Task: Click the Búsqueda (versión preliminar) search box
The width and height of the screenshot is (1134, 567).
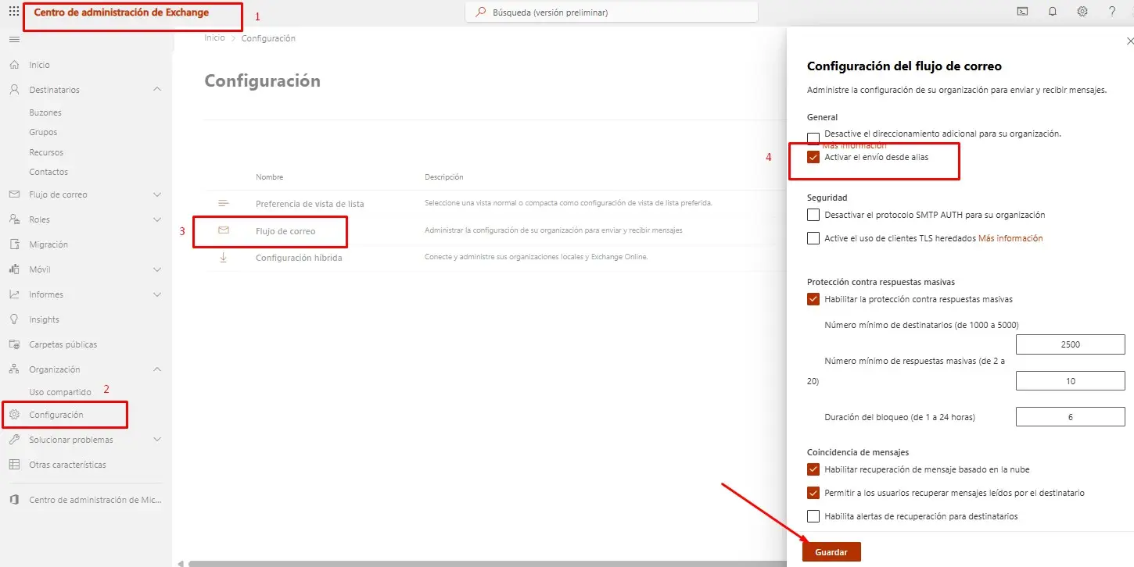Action: [612, 12]
